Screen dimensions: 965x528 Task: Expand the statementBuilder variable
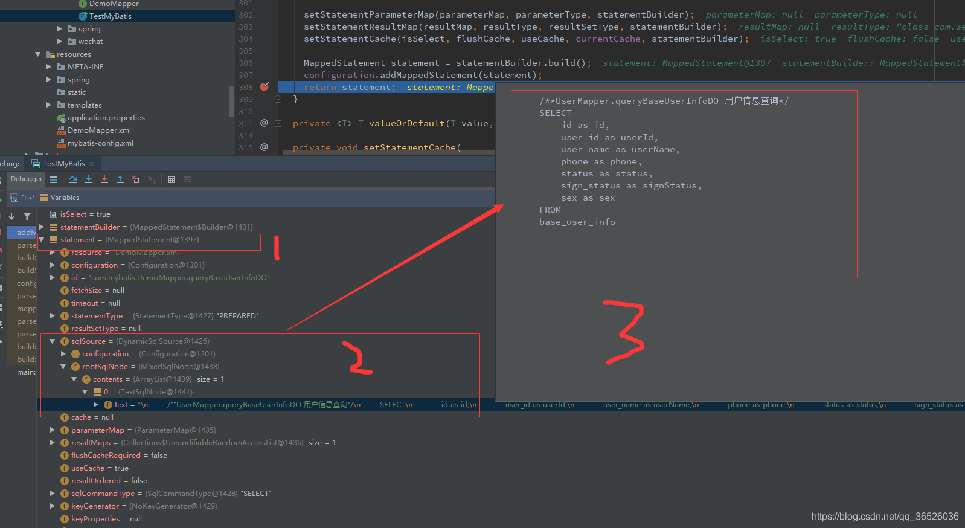point(42,227)
